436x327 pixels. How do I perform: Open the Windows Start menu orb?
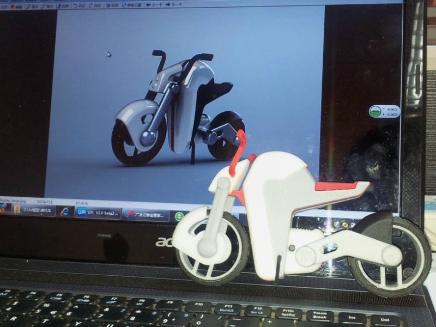coord(3,208)
